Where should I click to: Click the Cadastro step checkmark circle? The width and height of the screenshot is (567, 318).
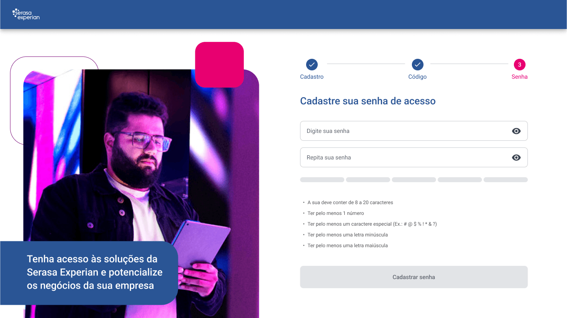point(312,65)
